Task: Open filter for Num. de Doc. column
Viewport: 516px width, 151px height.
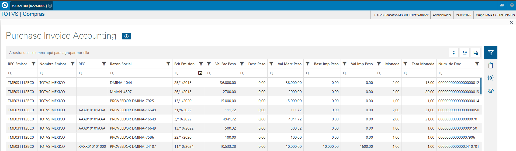Action: (x=477, y=64)
